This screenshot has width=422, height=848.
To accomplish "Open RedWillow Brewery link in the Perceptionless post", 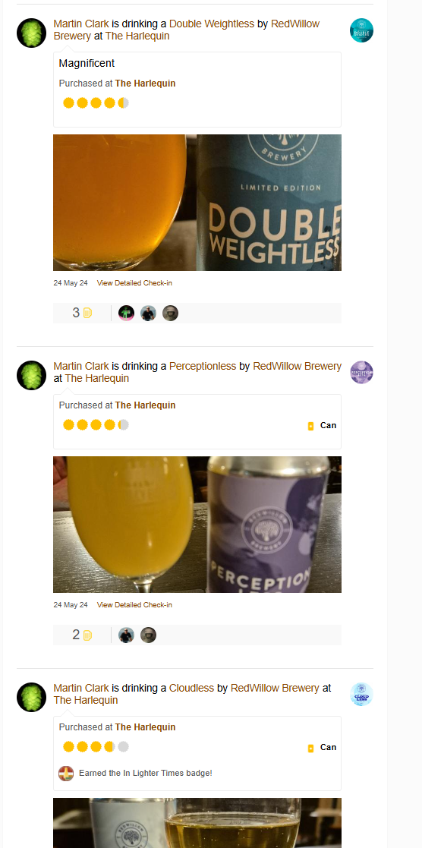I will coord(297,366).
